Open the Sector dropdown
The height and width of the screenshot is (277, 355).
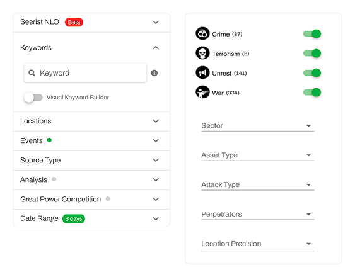tap(258, 126)
